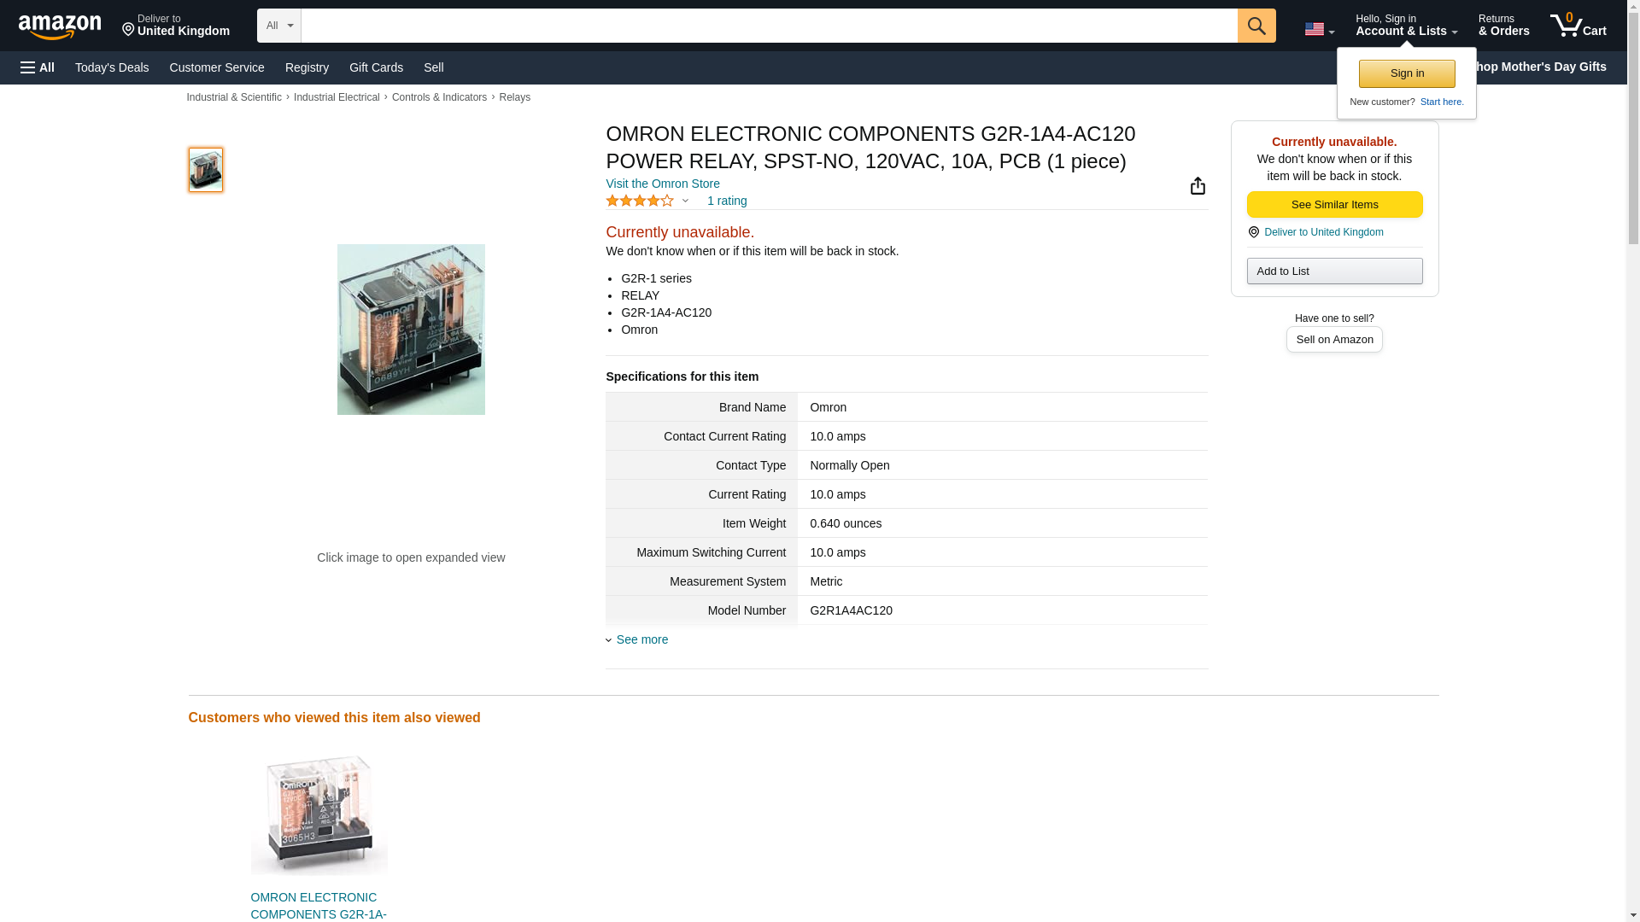Open Today's Deals menu item

coord(112,67)
